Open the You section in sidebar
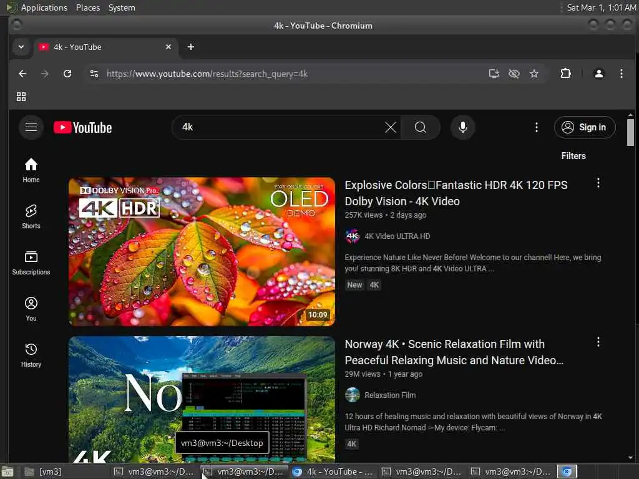Image resolution: width=639 pixels, height=479 pixels. coord(31,309)
